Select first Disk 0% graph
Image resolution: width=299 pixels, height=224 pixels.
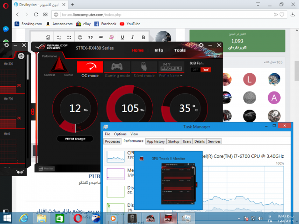[x=115, y=191]
